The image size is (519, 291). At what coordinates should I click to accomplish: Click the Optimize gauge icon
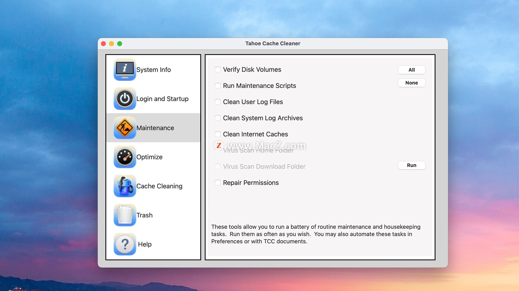[x=125, y=157]
